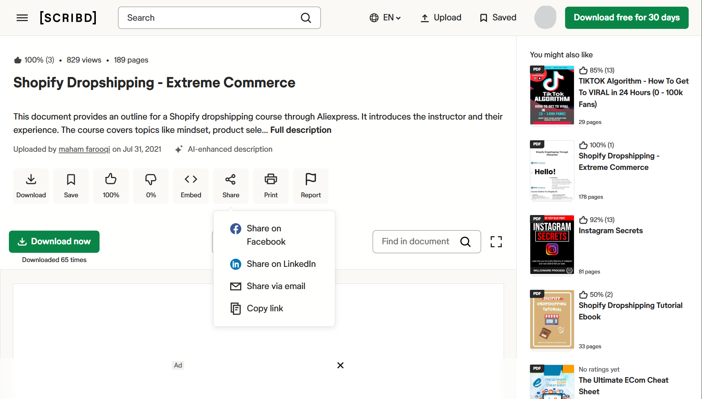Save document with the bookmark icon
This screenshot has width=702, height=399.
click(x=71, y=186)
